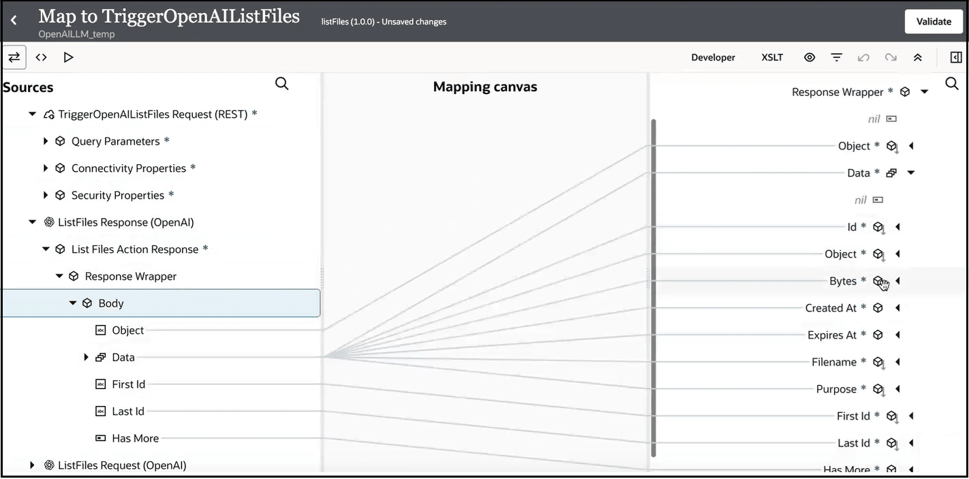Select source Object element
Viewport: 969px width, 479px height.
tap(128, 330)
